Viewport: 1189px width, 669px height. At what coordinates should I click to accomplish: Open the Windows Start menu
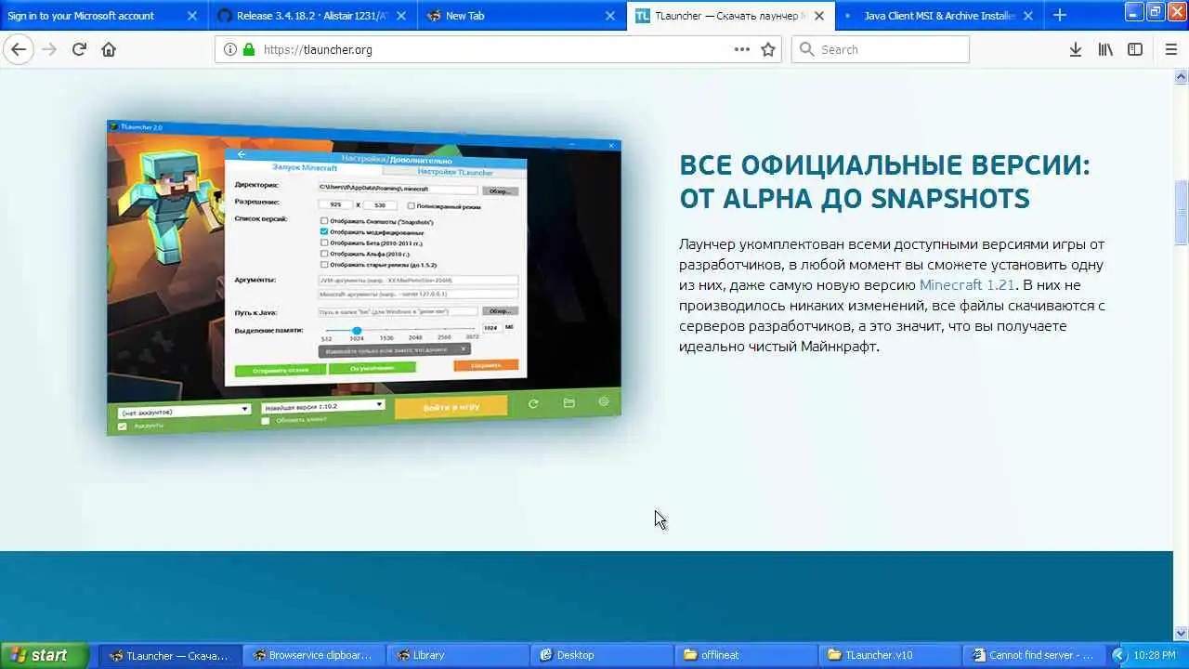pos(44,655)
